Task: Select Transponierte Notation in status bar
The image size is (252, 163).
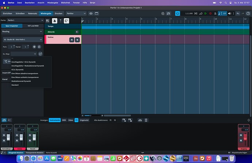Action: pos(35,152)
